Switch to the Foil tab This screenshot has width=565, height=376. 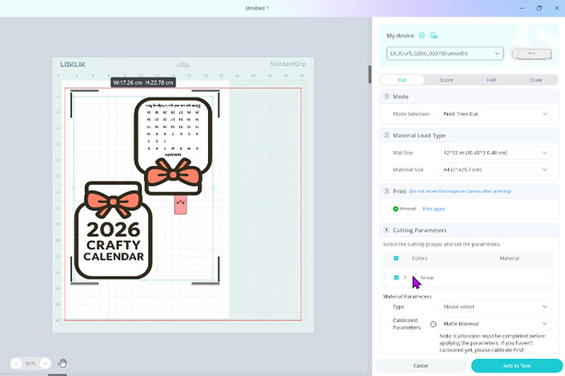click(x=490, y=80)
